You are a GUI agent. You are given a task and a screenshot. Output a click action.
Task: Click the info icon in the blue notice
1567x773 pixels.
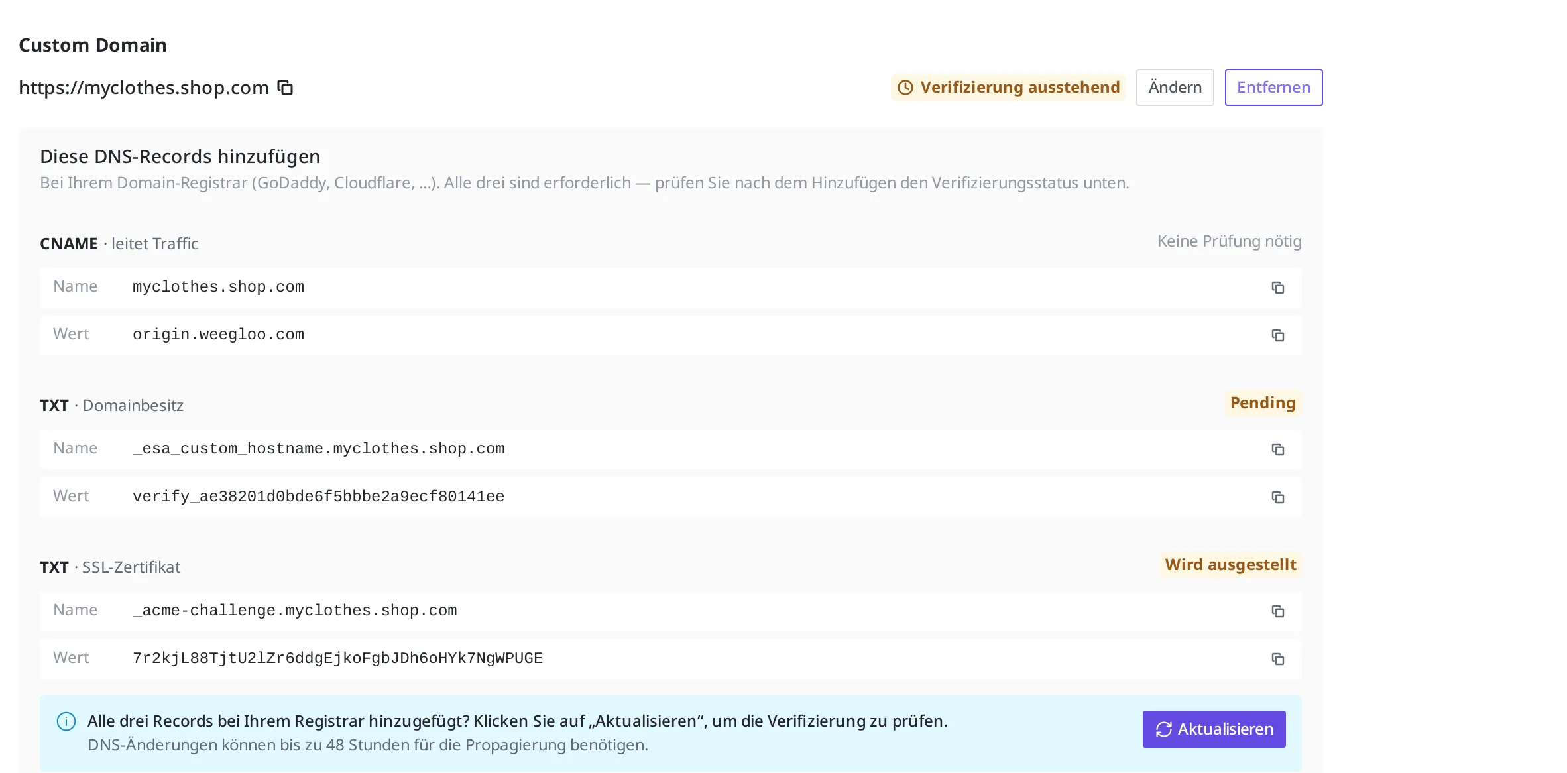pyautogui.click(x=66, y=721)
